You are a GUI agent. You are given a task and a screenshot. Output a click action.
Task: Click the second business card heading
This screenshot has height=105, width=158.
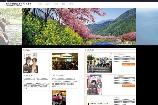coord(119,76)
